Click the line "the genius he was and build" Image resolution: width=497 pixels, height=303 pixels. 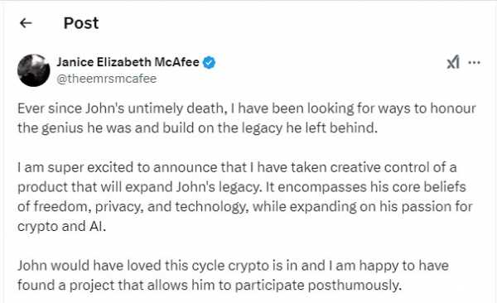tap(197, 127)
